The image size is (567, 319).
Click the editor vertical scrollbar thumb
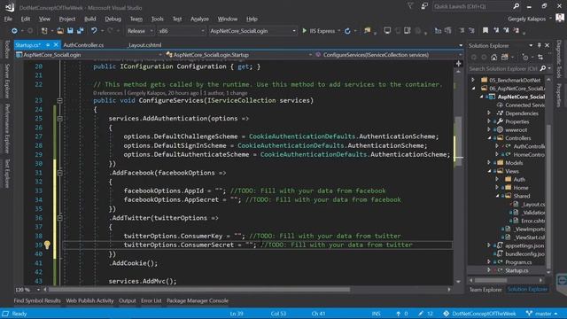coord(458,141)
